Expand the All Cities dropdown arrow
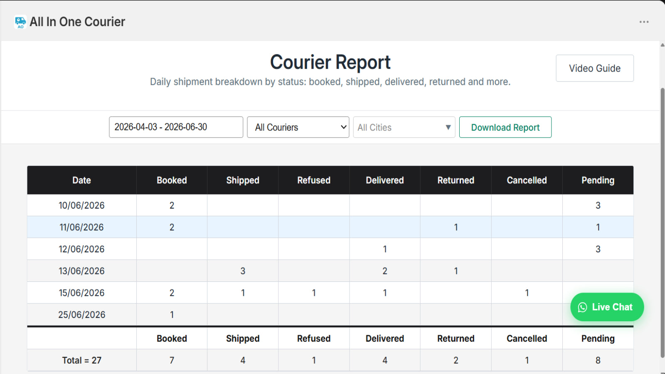 click(448, 127)
